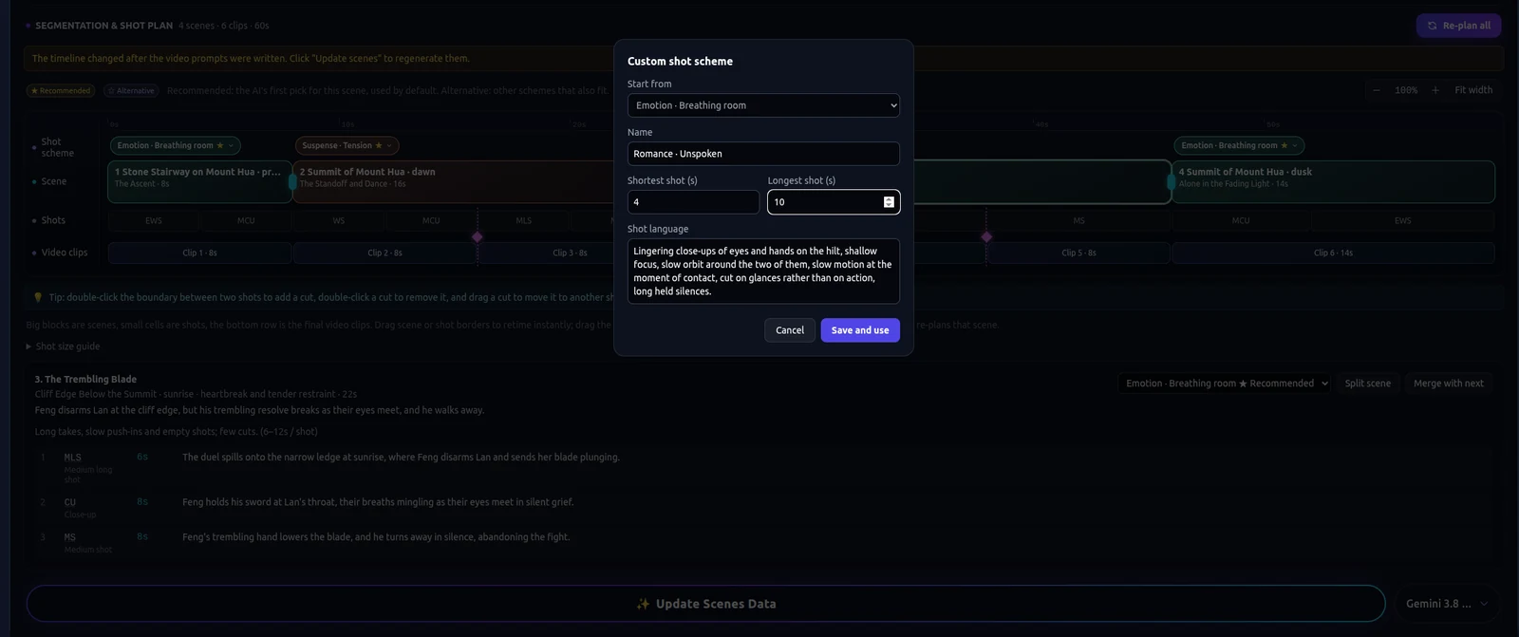Select scene 4 Summit of Mount Hua · dusk

[1333, 181]
